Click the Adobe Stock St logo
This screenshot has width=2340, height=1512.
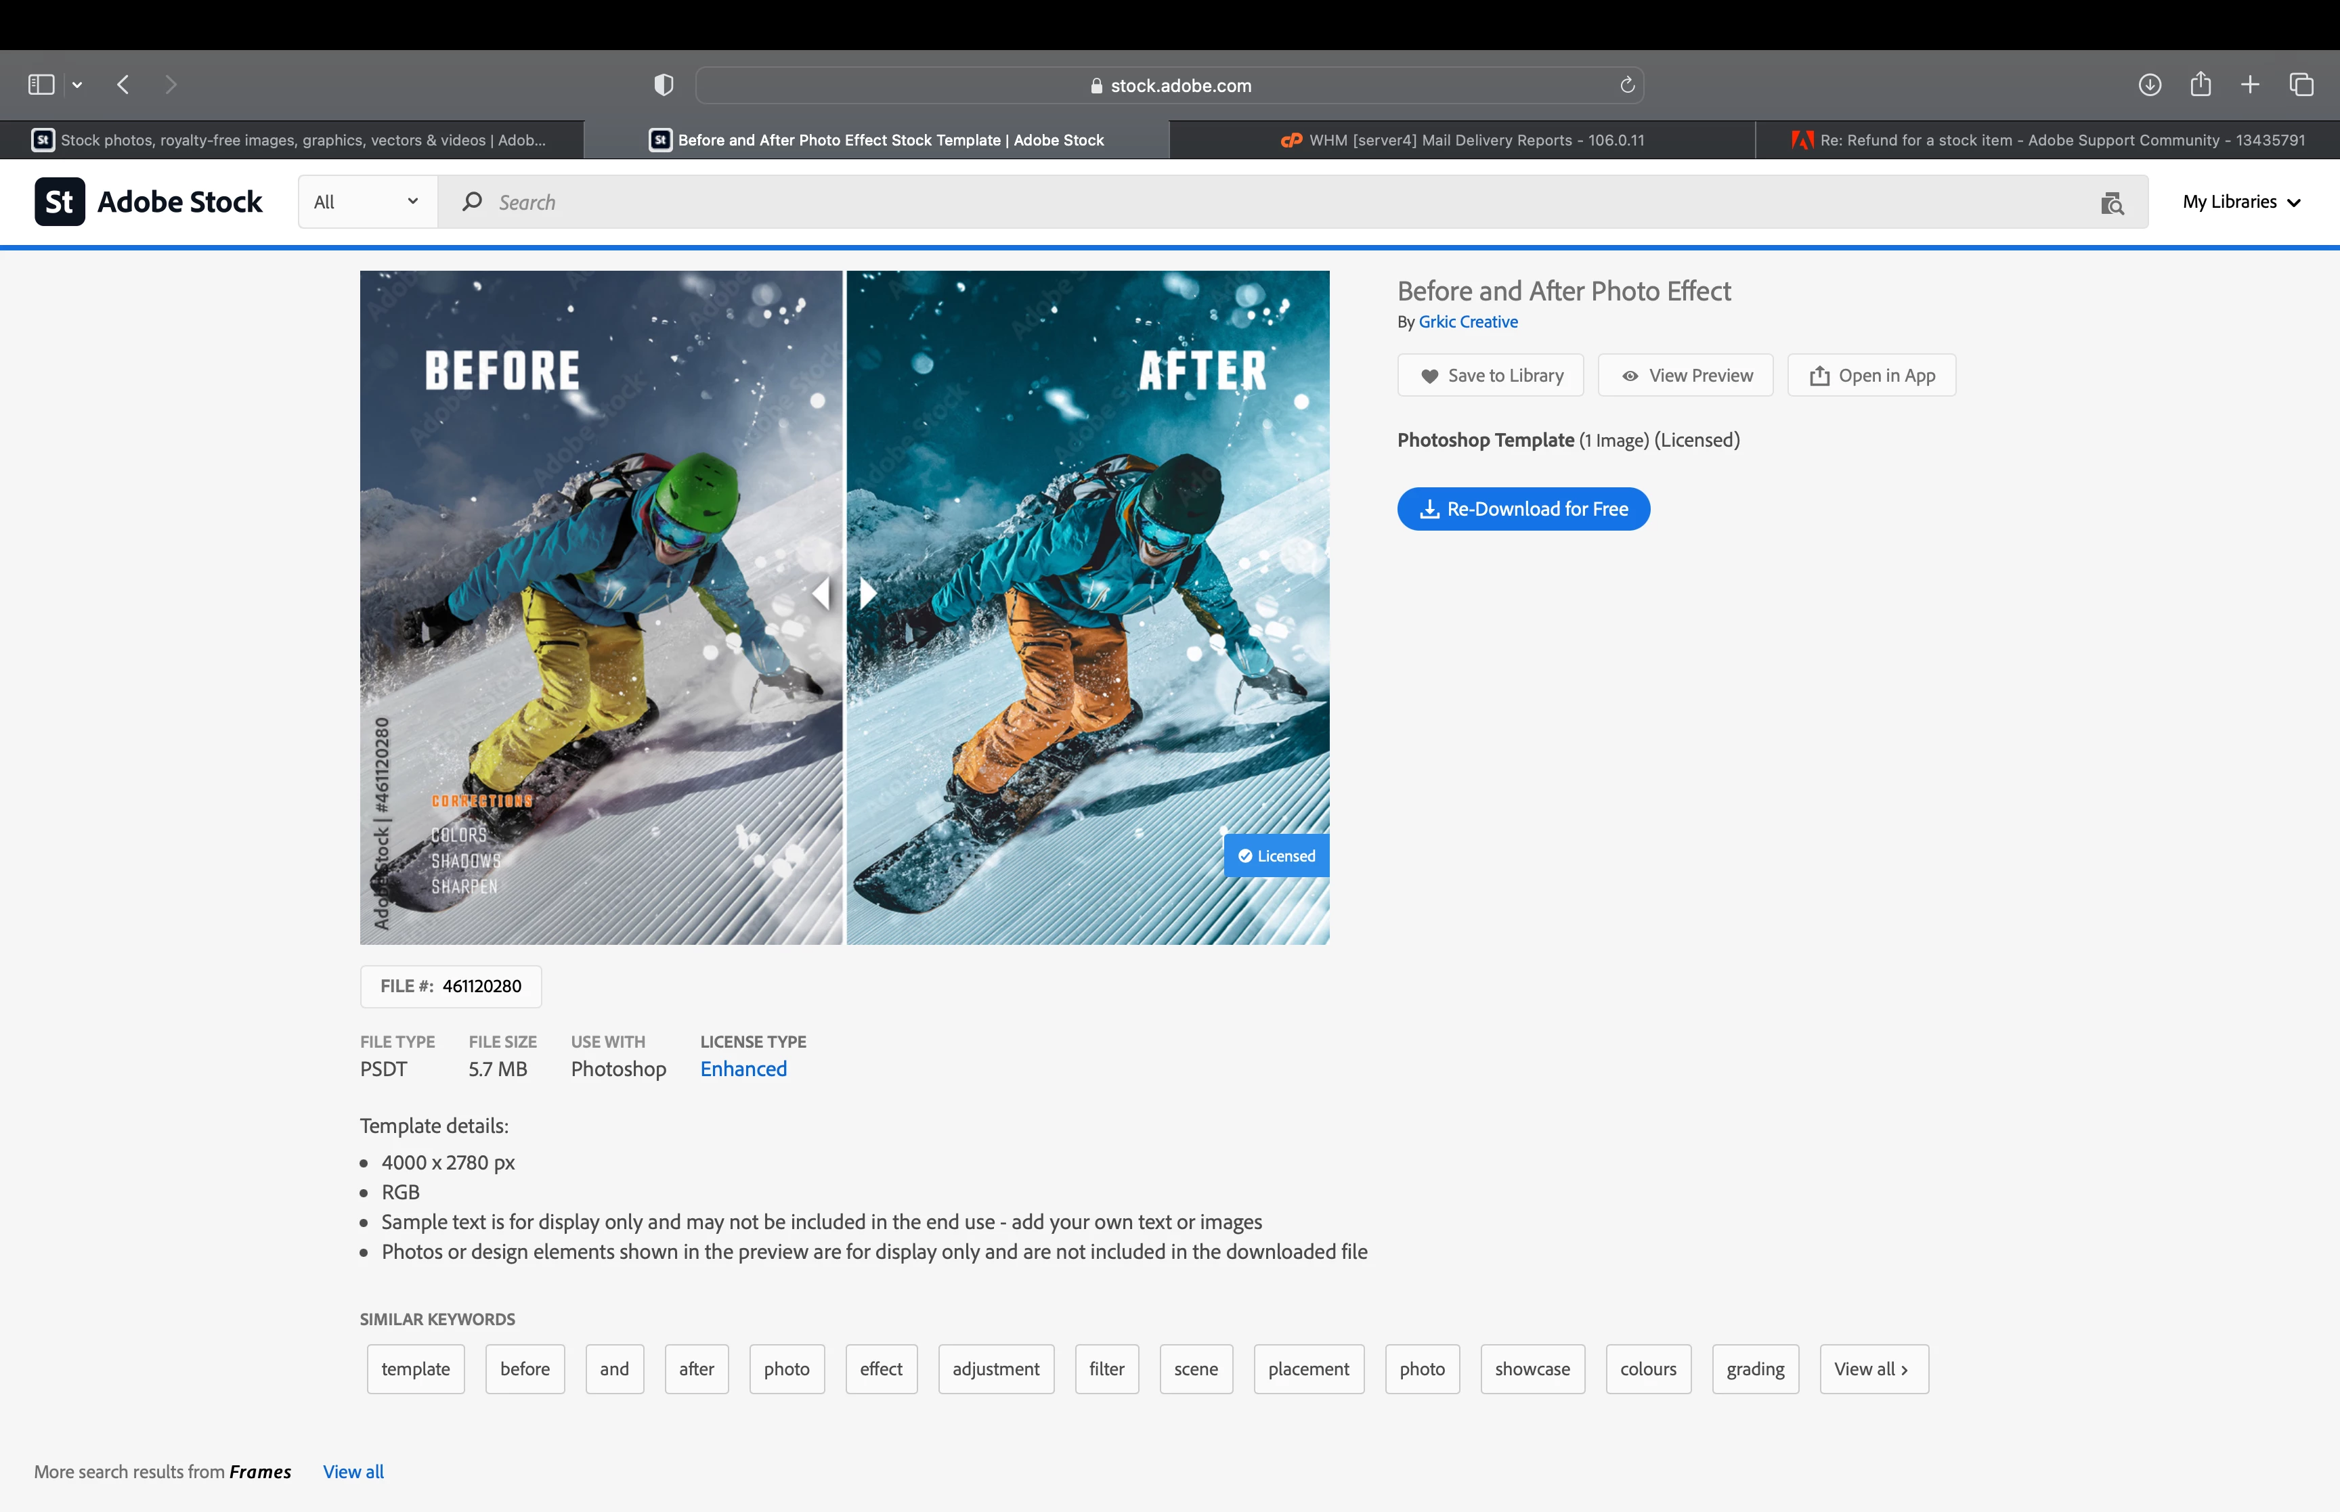pos(59,201)
